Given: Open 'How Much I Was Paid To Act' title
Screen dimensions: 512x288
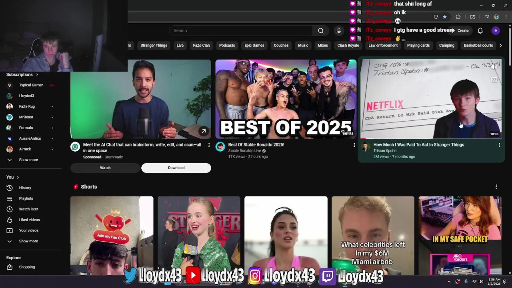Looking at the screenshot, I should 418,145.
